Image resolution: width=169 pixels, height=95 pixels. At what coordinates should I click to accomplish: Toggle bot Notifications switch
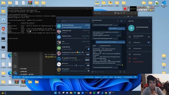[149, 42]
